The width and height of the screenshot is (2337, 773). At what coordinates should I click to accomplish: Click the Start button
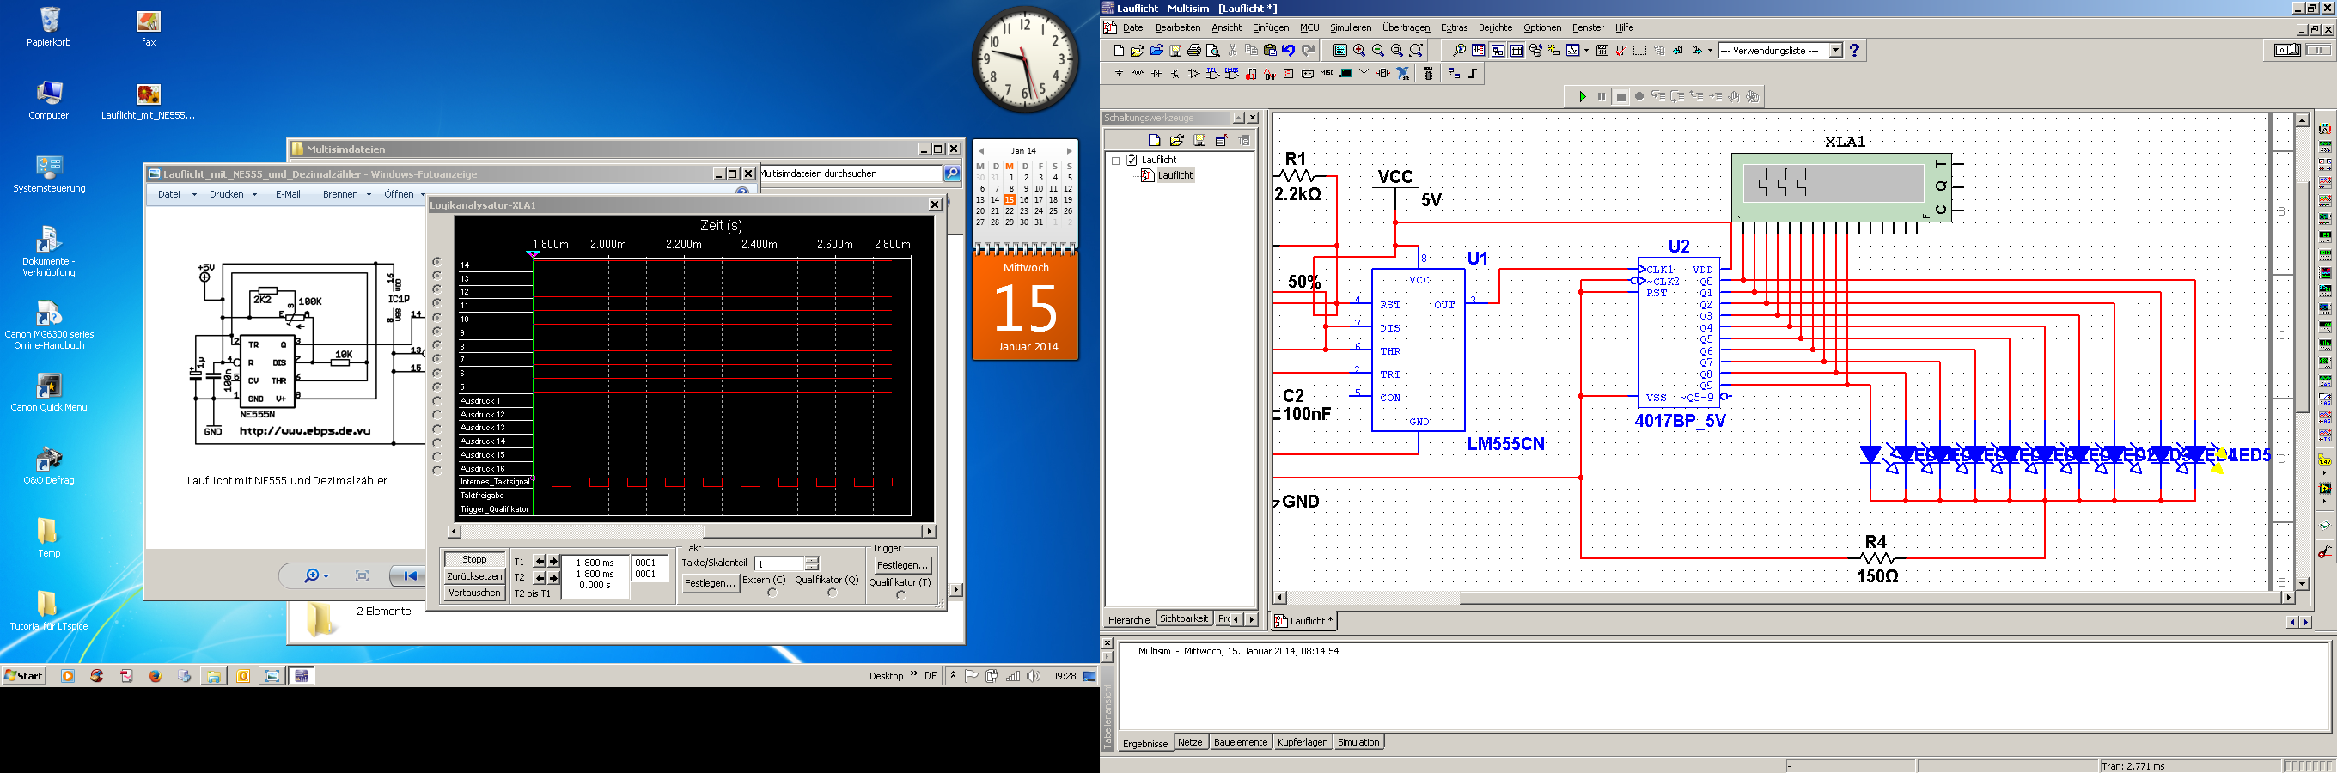point(23,676)
